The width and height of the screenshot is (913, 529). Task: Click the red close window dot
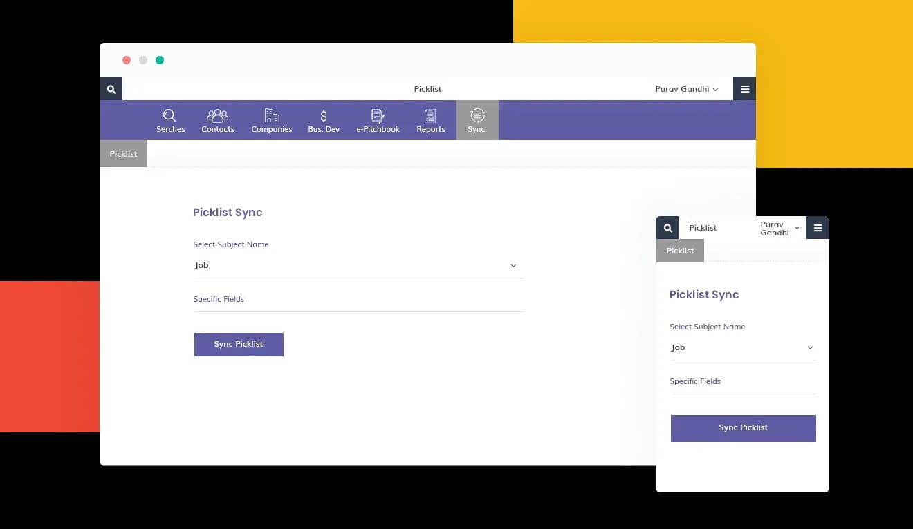click(x=127, y=60)
